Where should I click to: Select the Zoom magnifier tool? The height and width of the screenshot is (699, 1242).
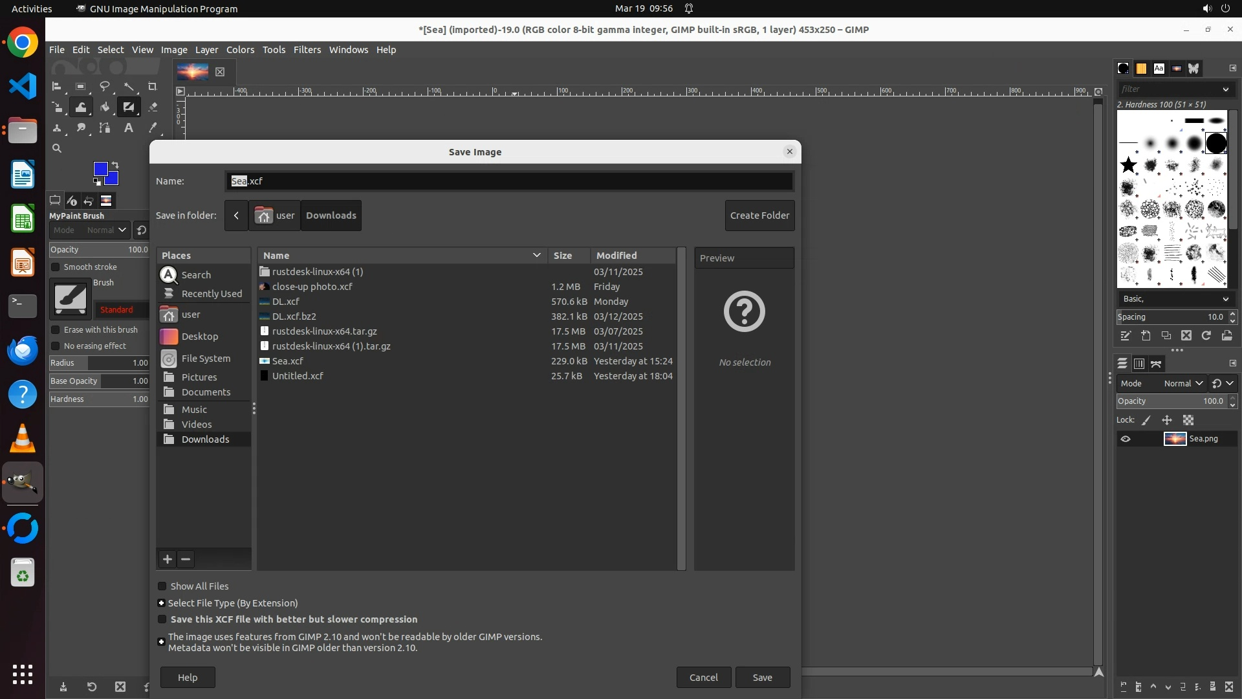pyautogui.click(x=57, y=148)
